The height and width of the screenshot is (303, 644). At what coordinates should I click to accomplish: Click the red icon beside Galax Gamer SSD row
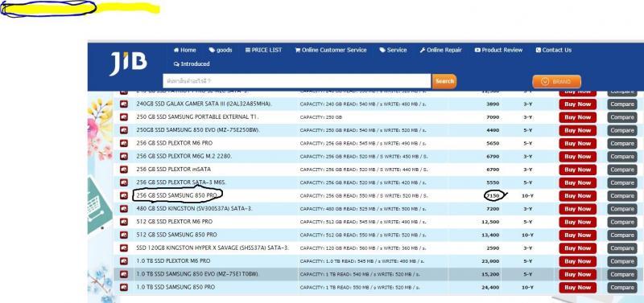click(124, 104)
